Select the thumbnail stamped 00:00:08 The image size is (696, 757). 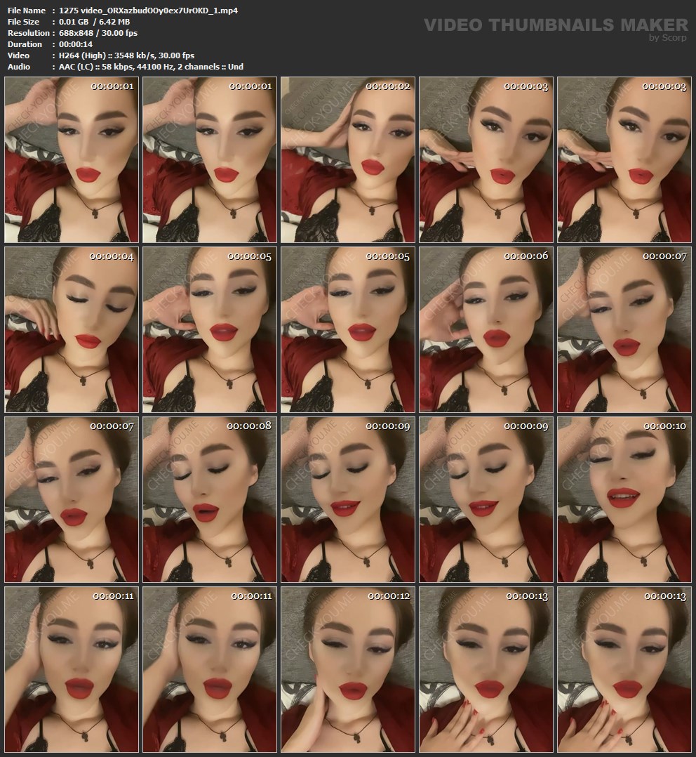pos(209,499)
